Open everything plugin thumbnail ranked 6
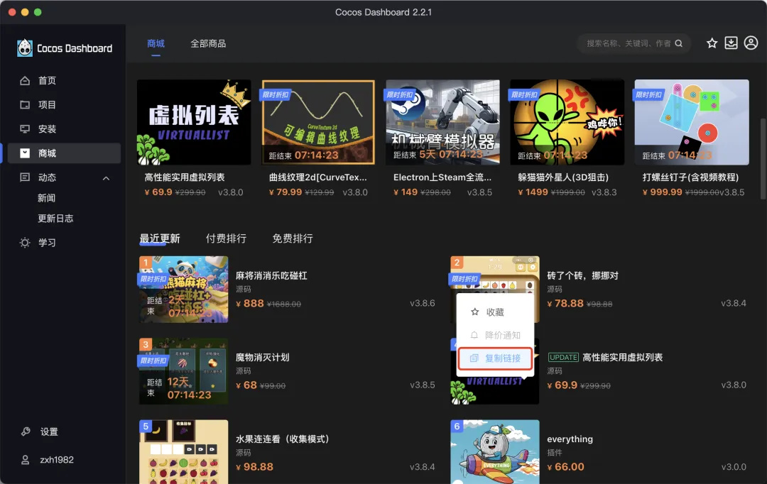This screenshot has width=767, height=484. coord(495,452)
